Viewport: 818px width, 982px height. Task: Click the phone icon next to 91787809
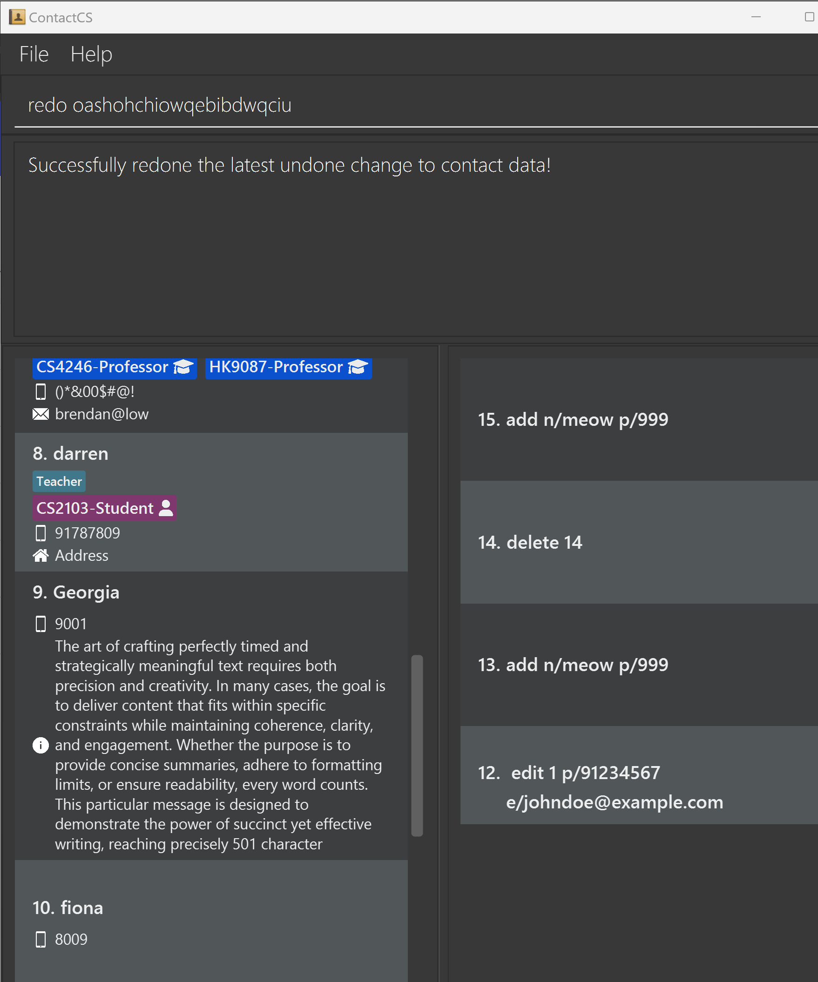(41, 533)
